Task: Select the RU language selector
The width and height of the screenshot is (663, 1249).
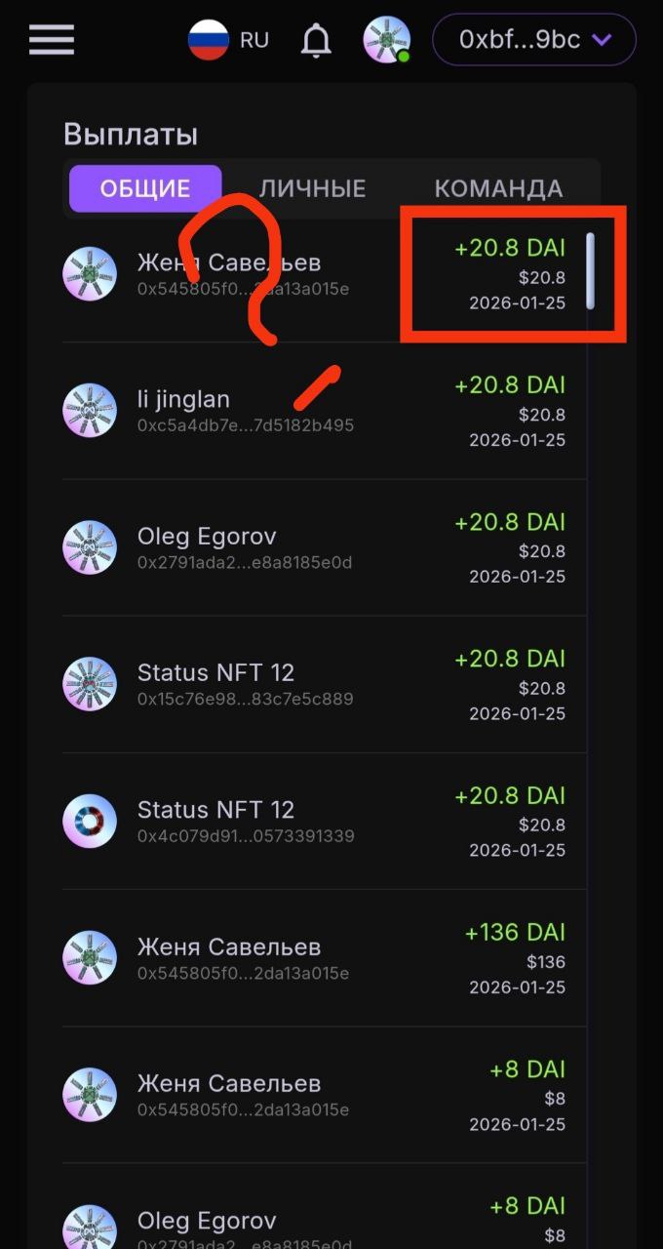Action: pyautogui.click(x=253, y=40)
